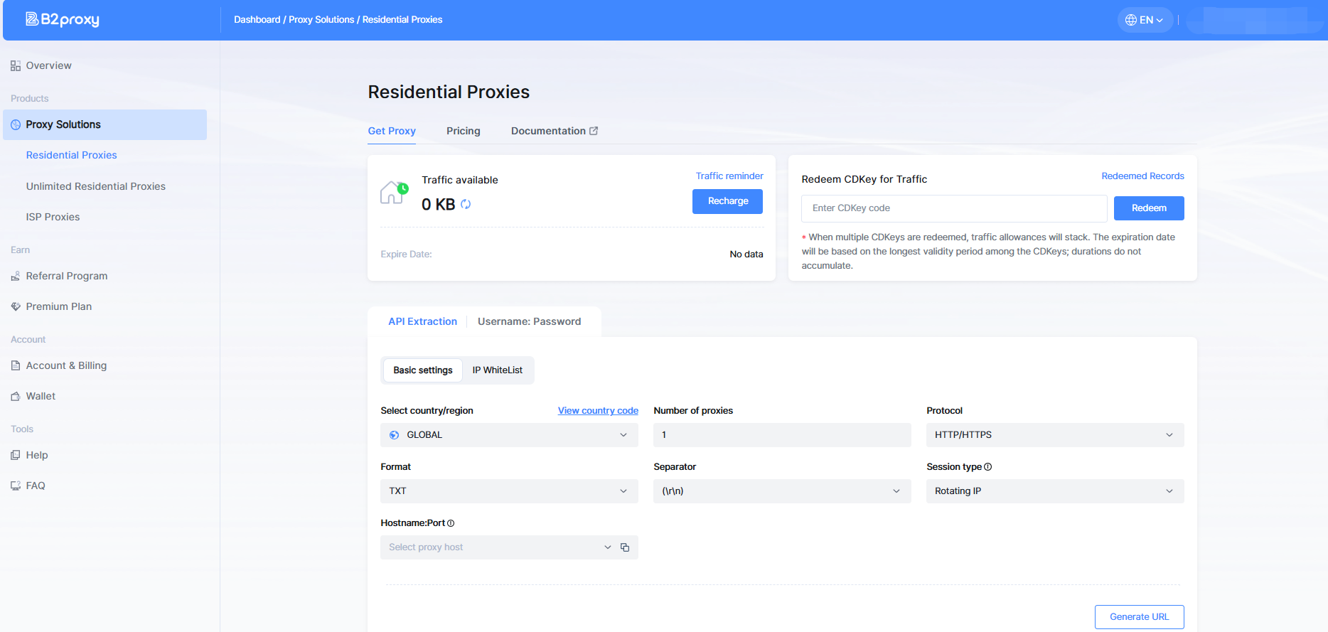The height and width of the screenshot is (632, 1328).
Task: Click the Hostname:Port info icon
Action: coord(451,523)
